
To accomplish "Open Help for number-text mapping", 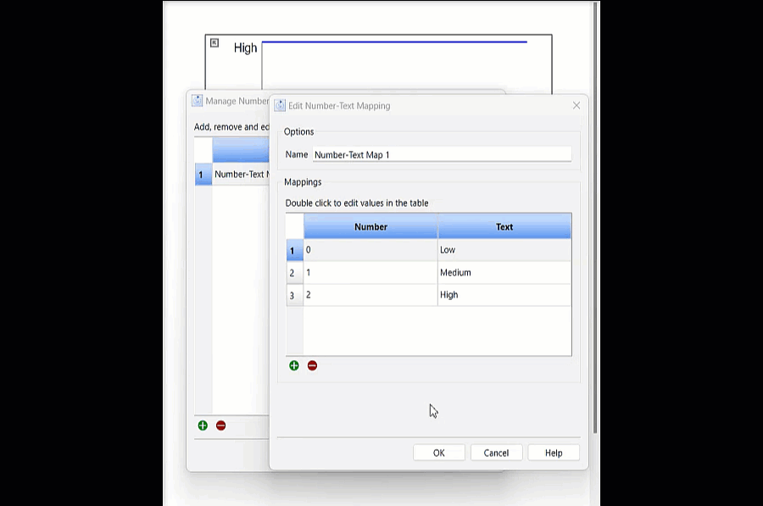I will tap(554, 453).
